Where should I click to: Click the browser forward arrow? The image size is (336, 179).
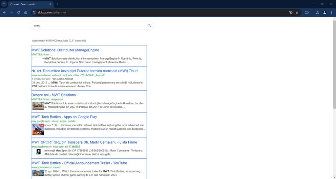click(11, 13)
